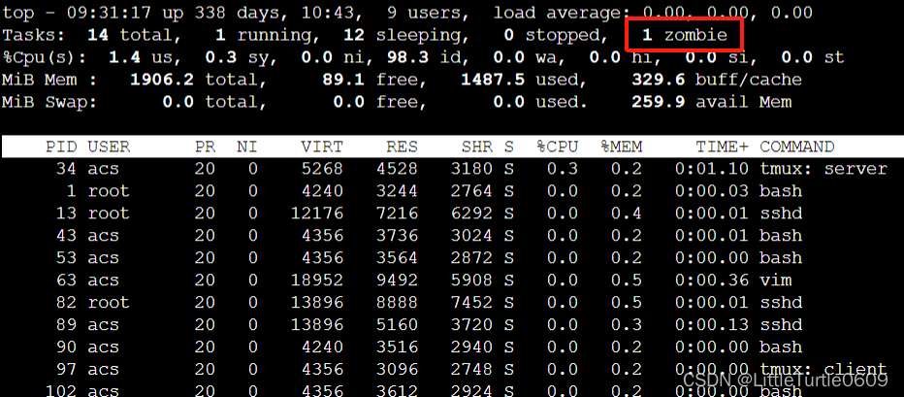Screen dimensions: 904x397
Task: Click the %MEM value 0.4
Action: pyautogui.click(x=627, y=214)
